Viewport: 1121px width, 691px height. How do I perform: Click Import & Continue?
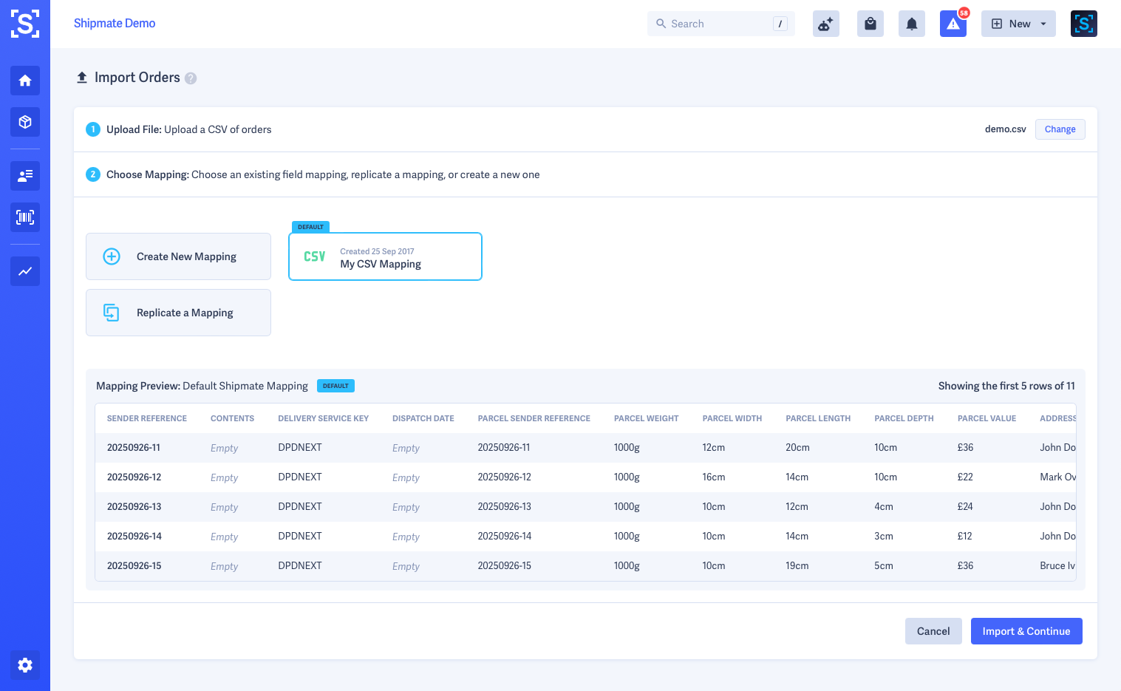(1026, 631)
